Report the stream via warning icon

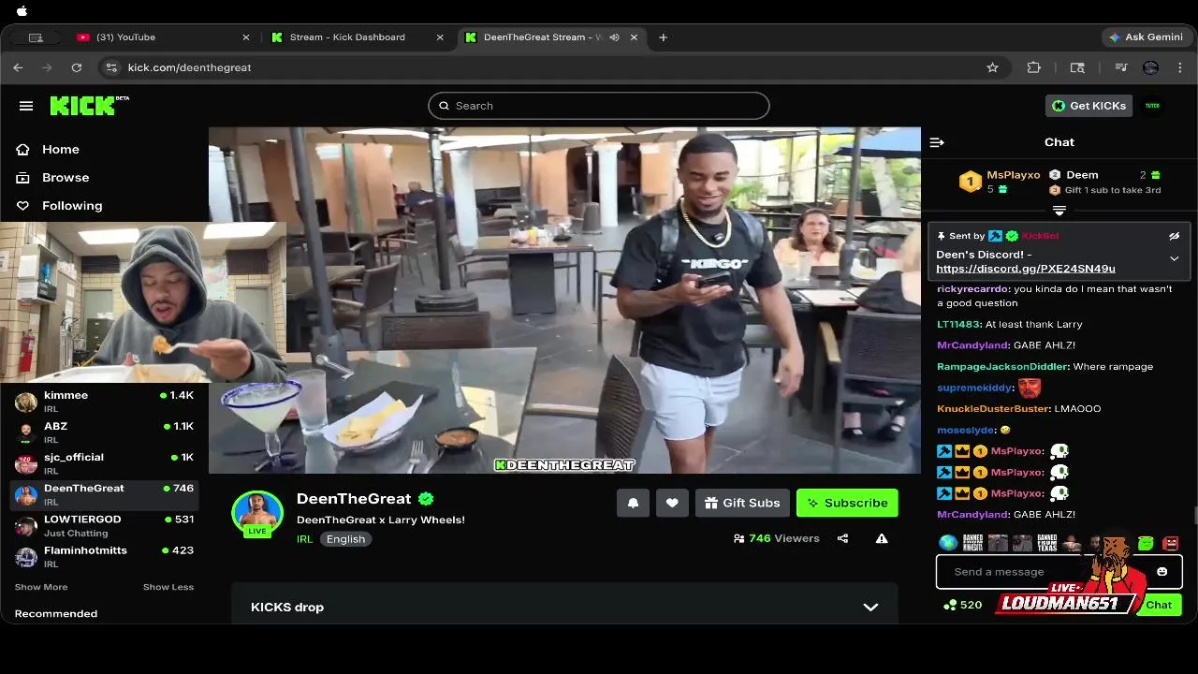[882, 538]
